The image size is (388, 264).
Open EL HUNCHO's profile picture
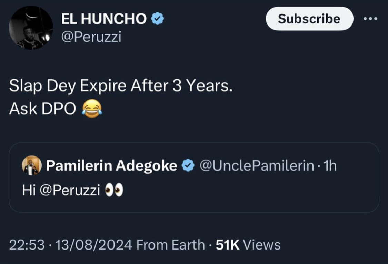tap(31, 28)
